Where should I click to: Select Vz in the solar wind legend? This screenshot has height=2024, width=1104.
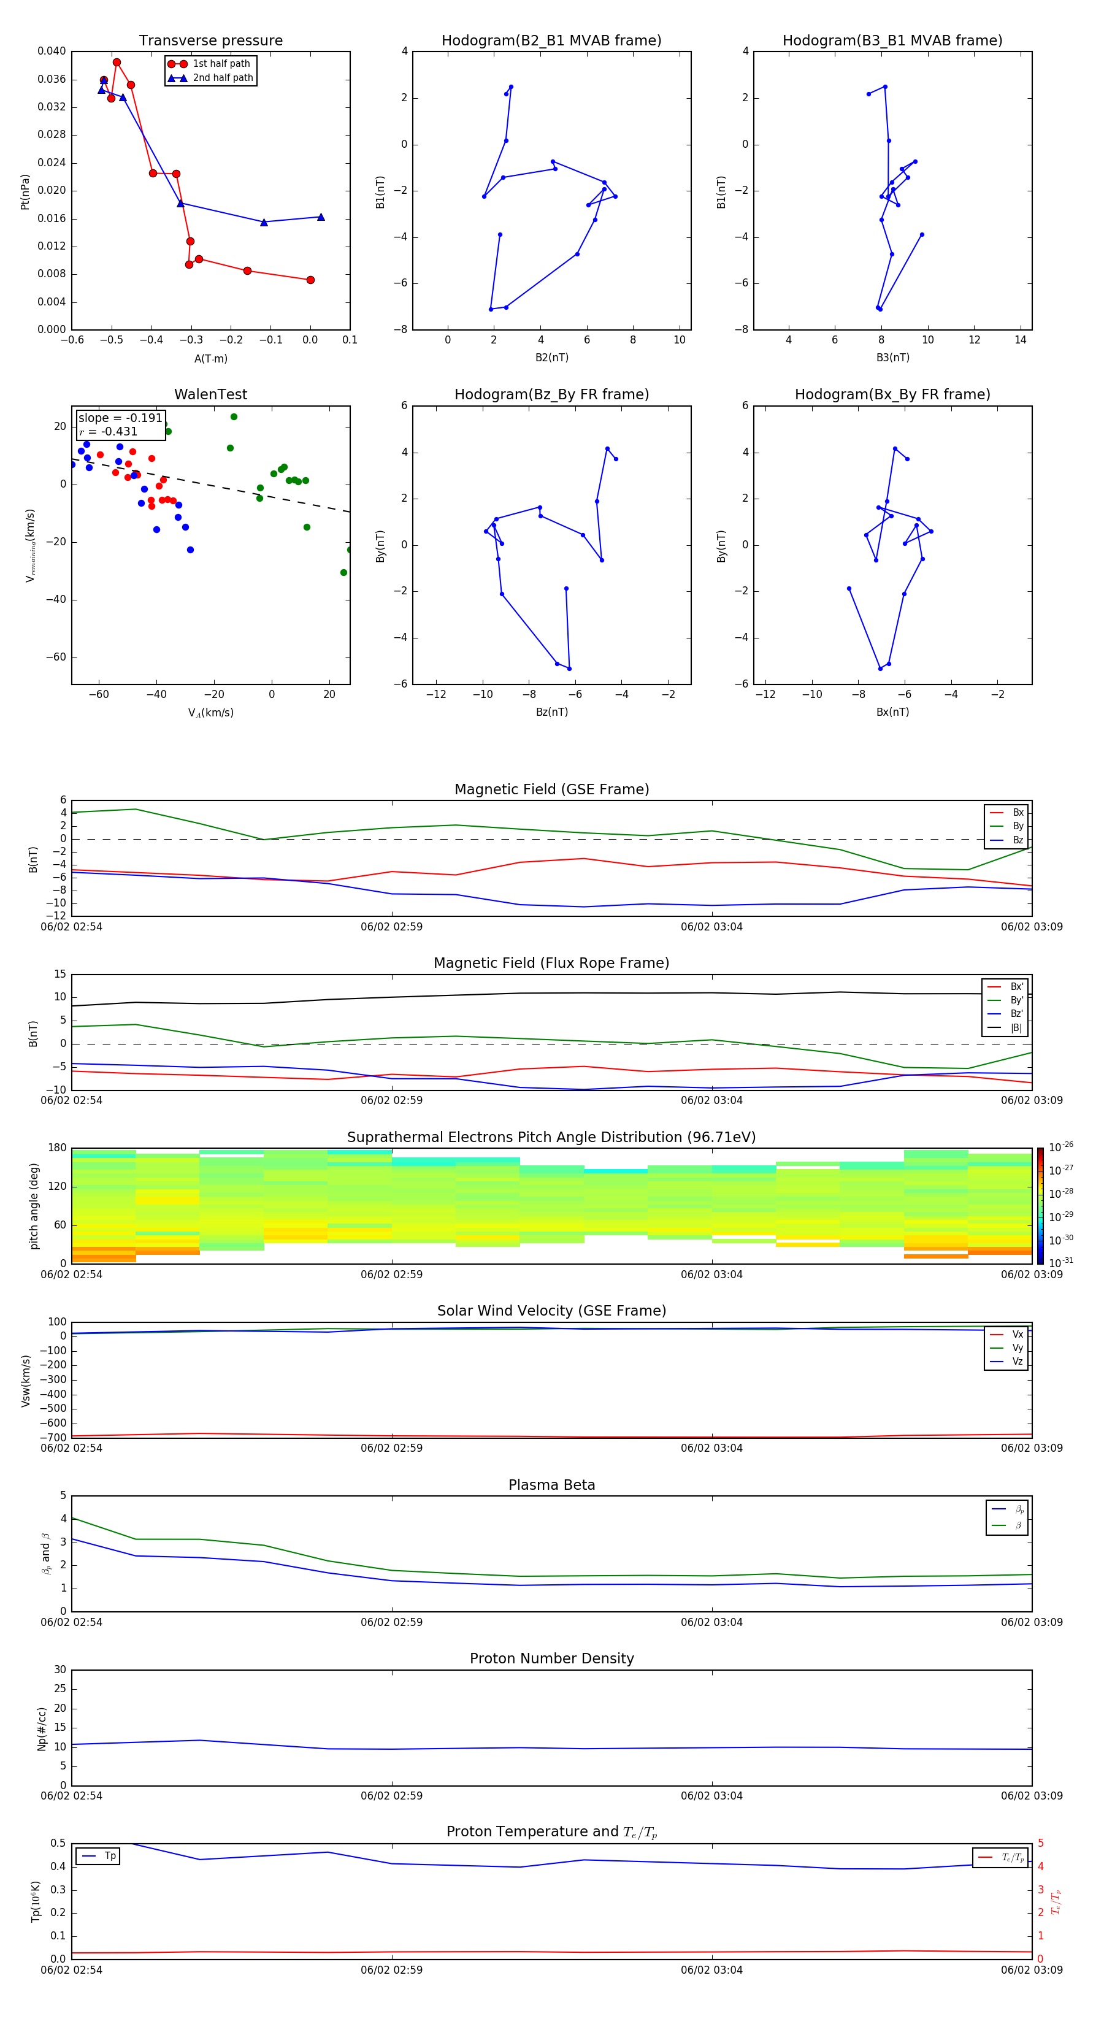(x=1007, y=1362)
